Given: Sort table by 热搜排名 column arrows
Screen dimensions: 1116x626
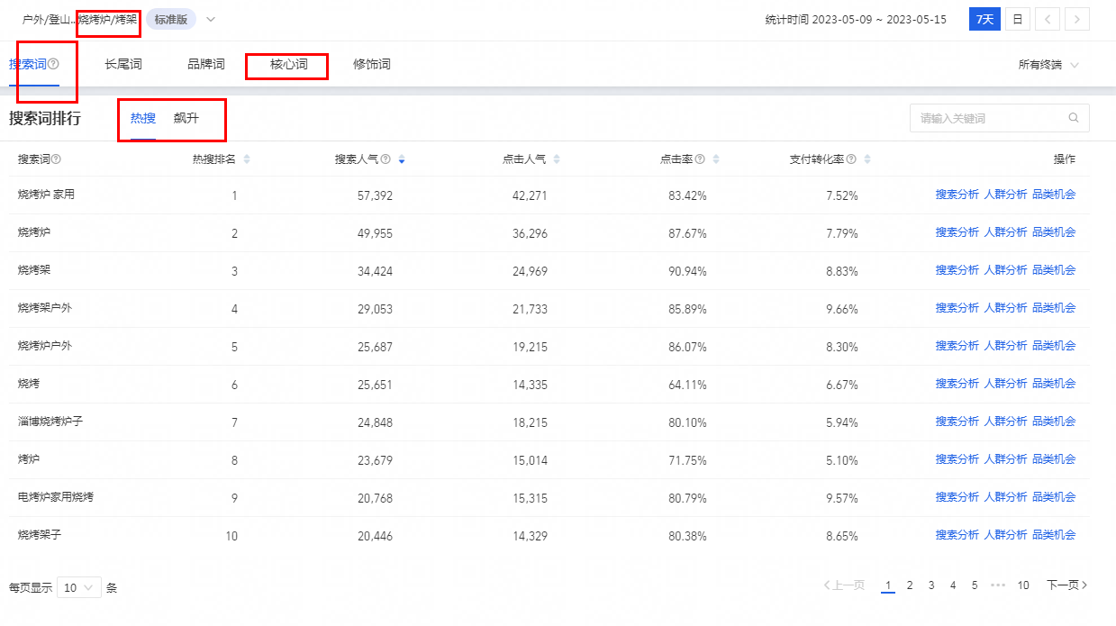Looking at the screenshot, I should tap(247, 159).
